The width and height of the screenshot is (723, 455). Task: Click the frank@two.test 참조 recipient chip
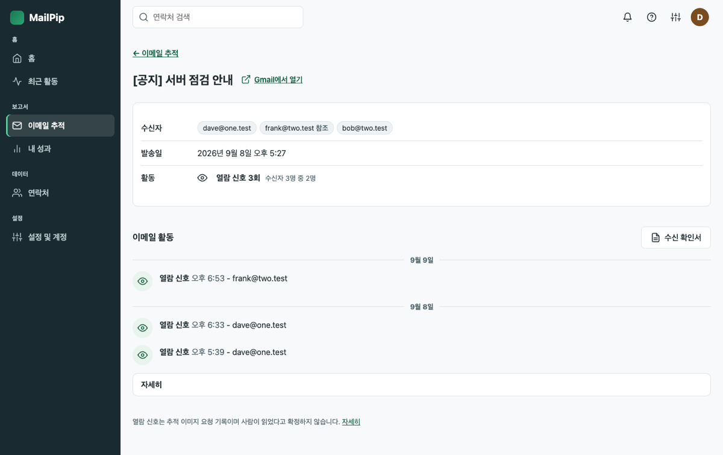(296, 128)
